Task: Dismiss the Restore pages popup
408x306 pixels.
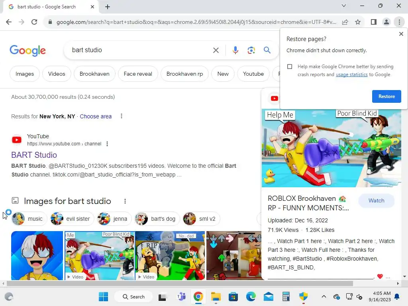Action: pos(401,34)
